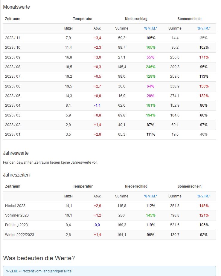Click the 246% precipitation value for August
This screenshot has width=221, height=276.
coord(151,67)
